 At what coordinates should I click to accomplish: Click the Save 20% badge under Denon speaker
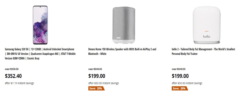(96, 88)
